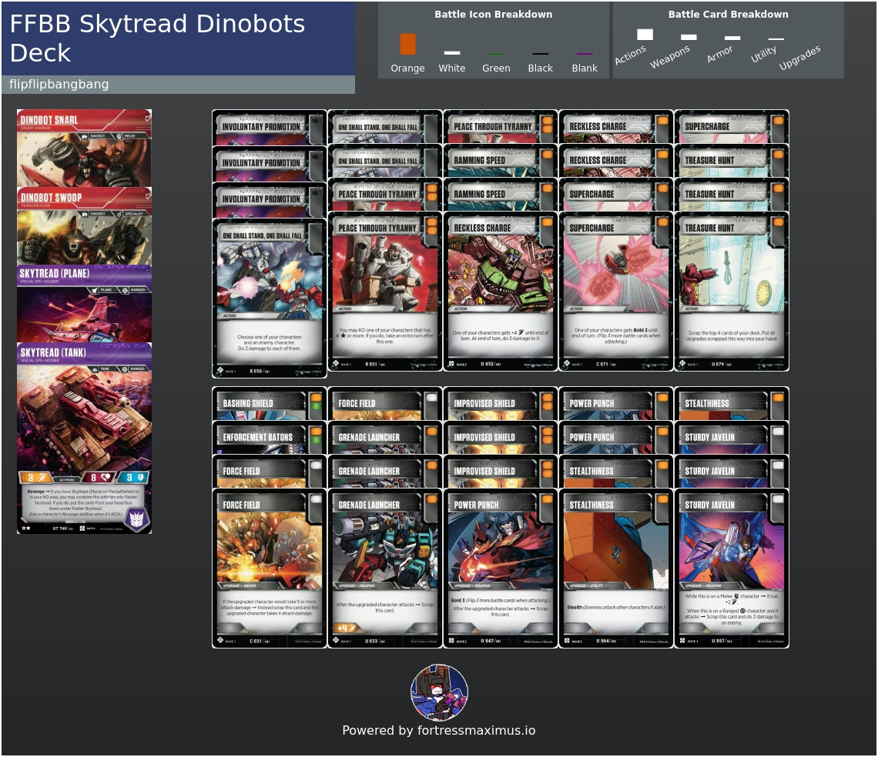Click the wave icon beside card number U 079
The image size is (878, 757).
point(682,364)
